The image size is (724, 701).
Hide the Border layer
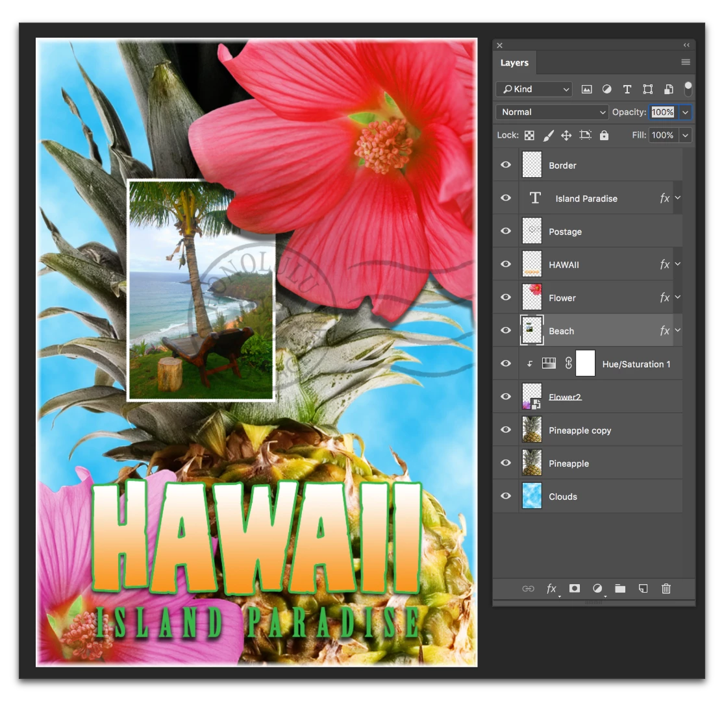pos(506,165)
